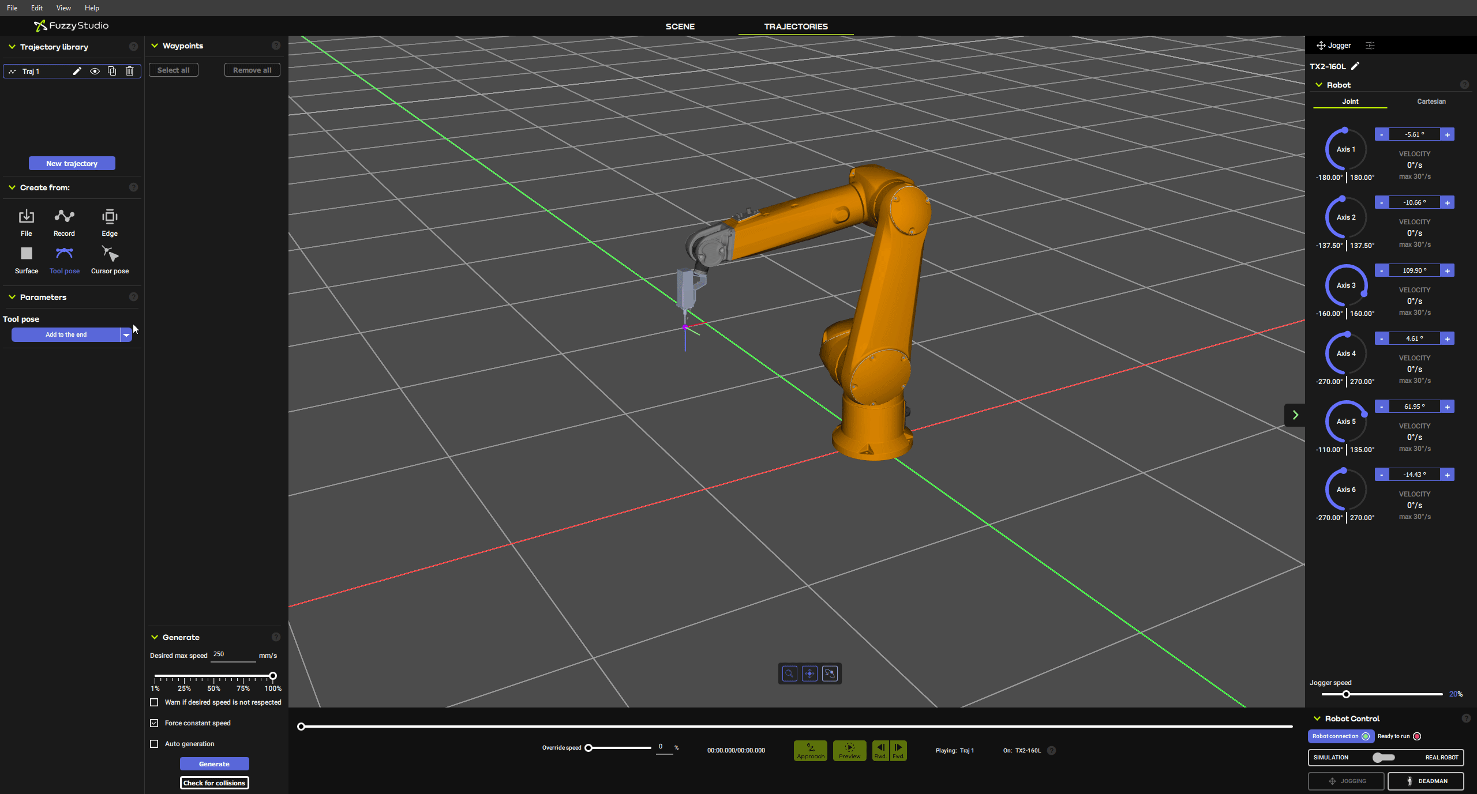Switch Simulation to Real Robot toggle
This screenshot has width=1477, height=794.
pos(1384,758)
